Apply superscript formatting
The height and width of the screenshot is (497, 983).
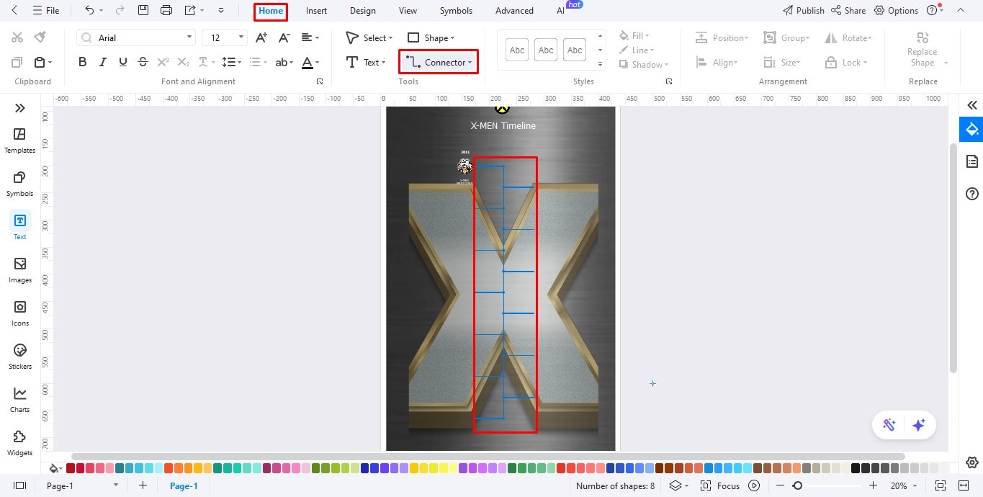pyautogui.click(x=163, y=63)
